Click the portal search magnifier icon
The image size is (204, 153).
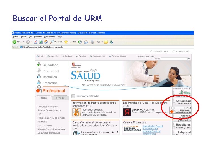pos(189,59)
